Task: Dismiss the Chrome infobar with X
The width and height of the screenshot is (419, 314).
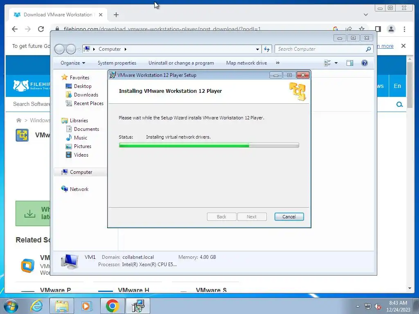Action: [403, 46]
